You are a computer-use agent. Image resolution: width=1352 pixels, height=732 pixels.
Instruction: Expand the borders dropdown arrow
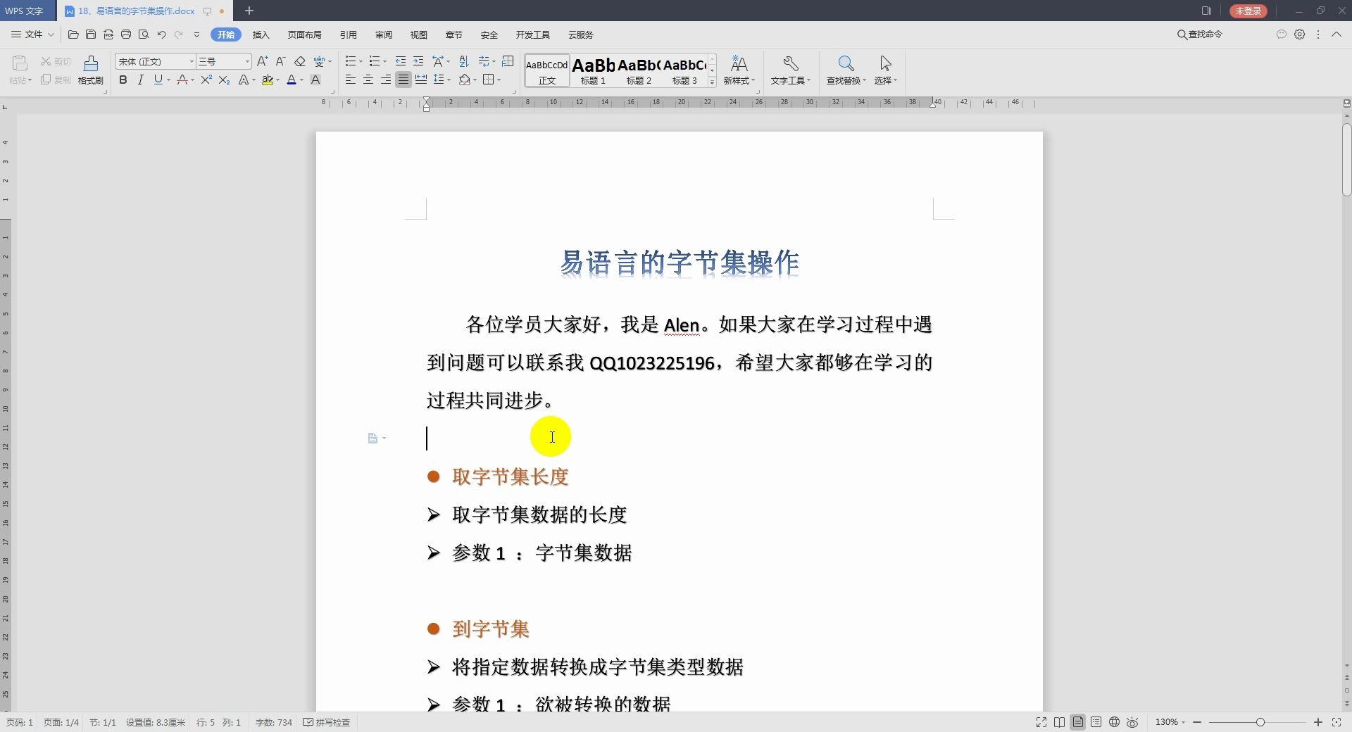tap(499, 80)
